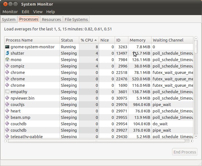Click the vertical scrollbar thumb
The height and width of the screenshot is (166, 202).
196,47
